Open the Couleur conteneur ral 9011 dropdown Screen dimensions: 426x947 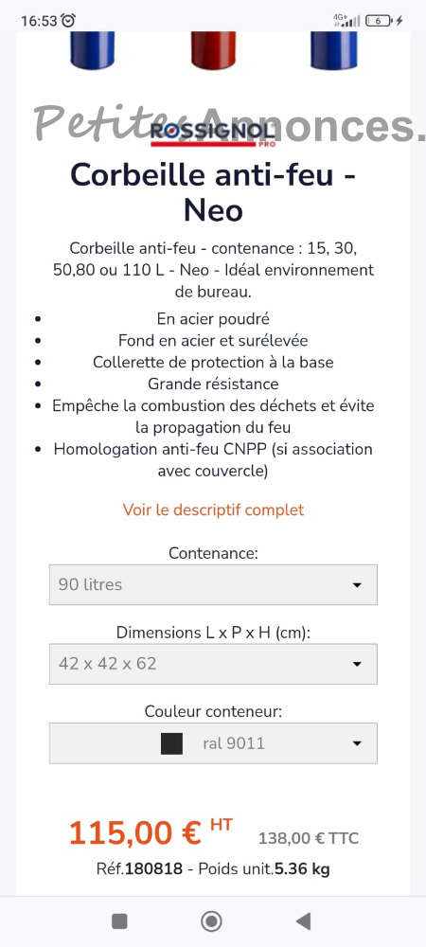pyautogui.click(x=213, y=742)
